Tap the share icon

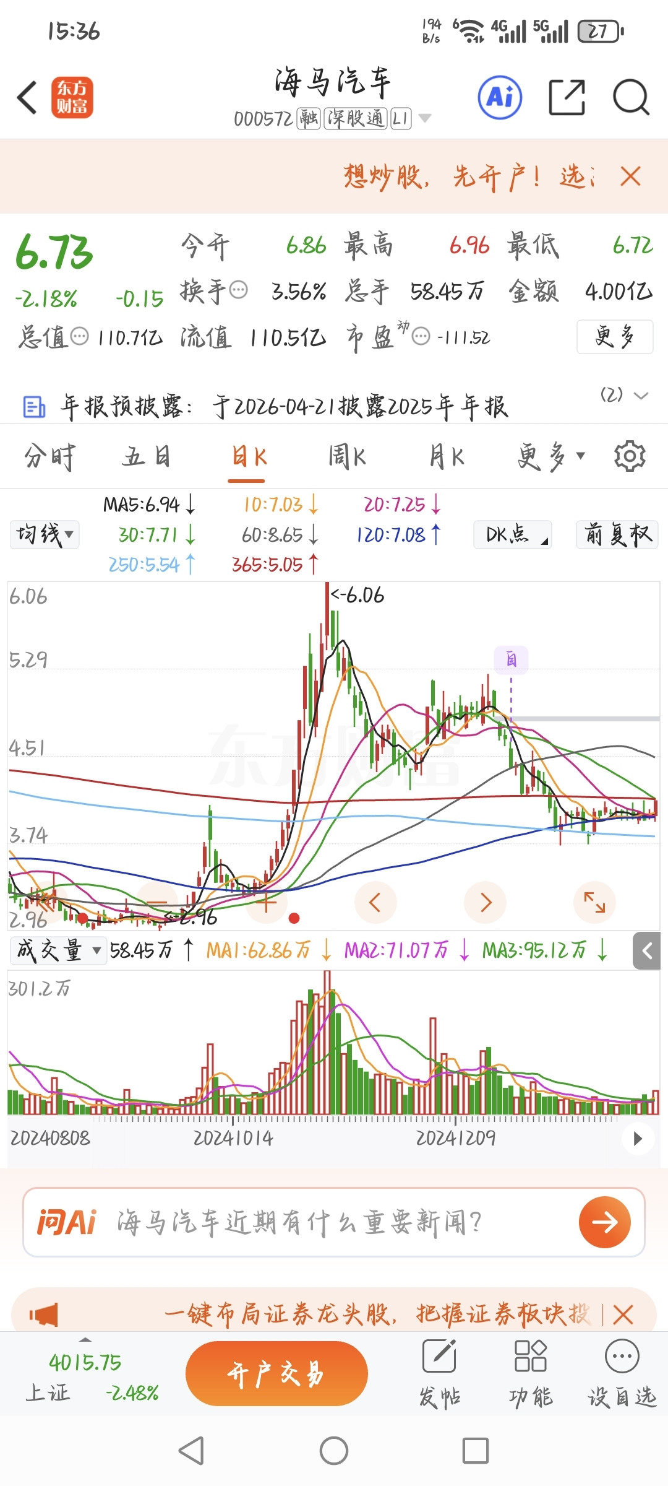(567, 97)
